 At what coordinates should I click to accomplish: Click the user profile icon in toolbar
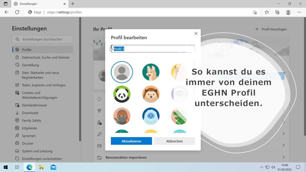(x=288, y=12)
